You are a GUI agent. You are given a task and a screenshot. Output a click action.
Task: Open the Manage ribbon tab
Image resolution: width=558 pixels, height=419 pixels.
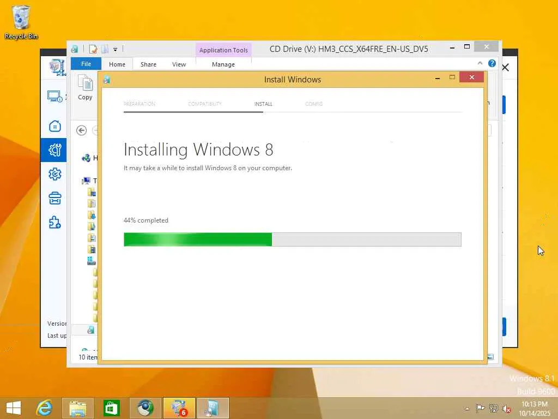click(x=223, y=64)
